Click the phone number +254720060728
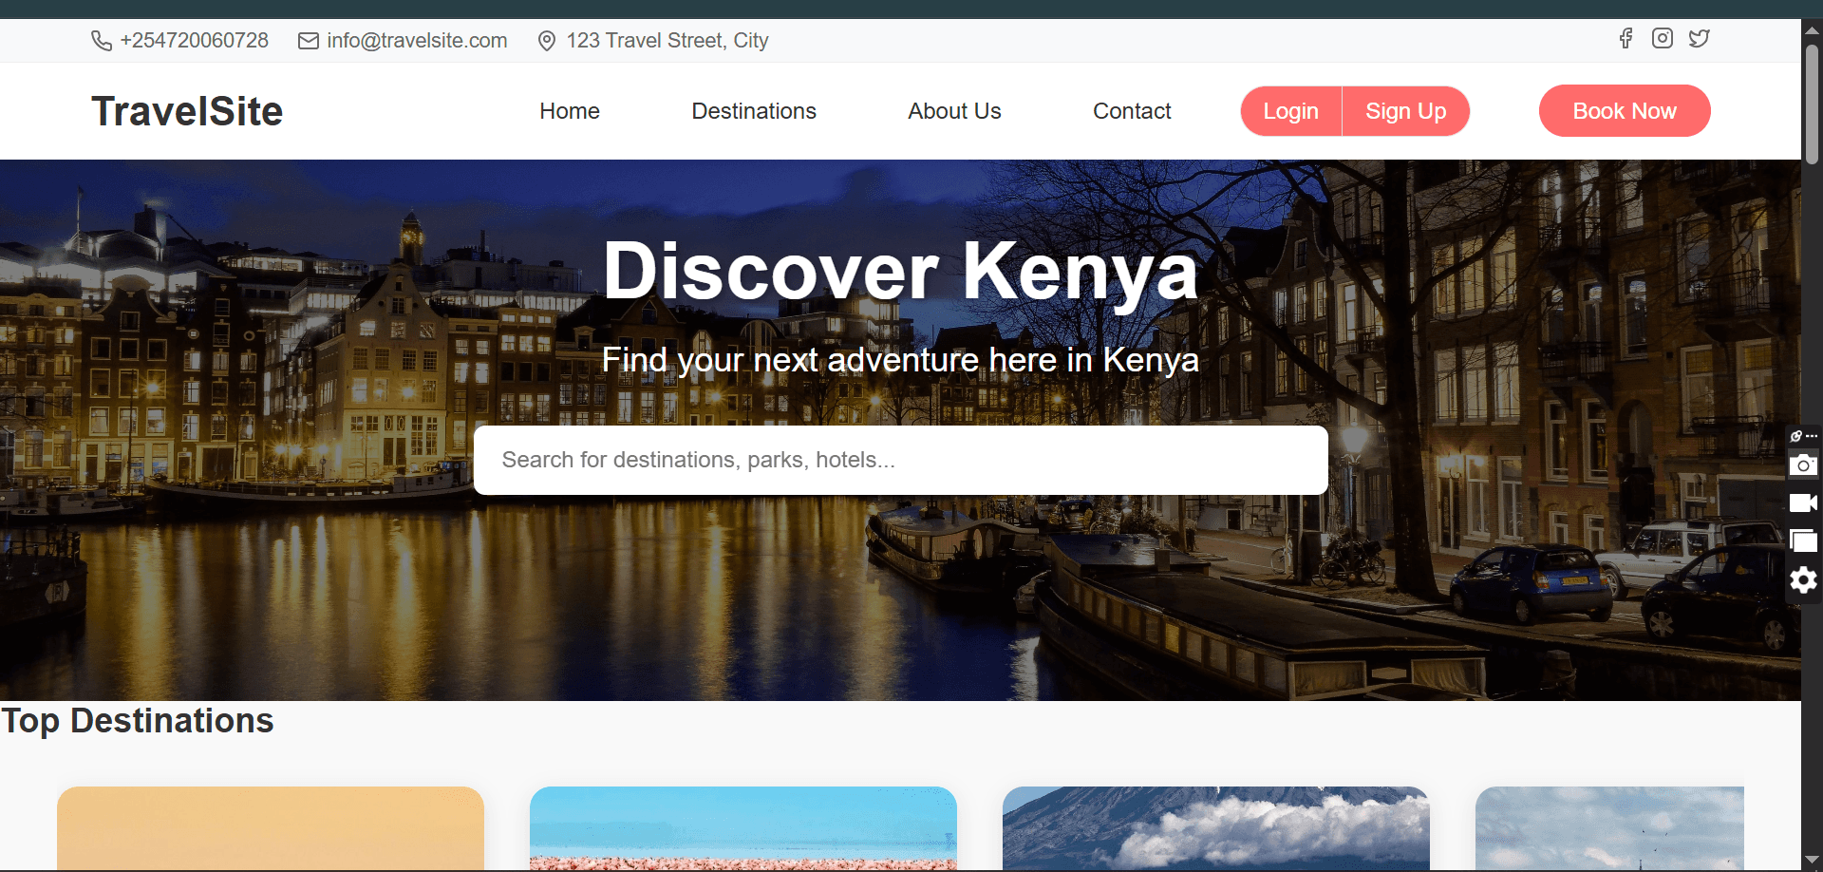Viewport: 1823px width, 872px height. (x=195, y=41)
